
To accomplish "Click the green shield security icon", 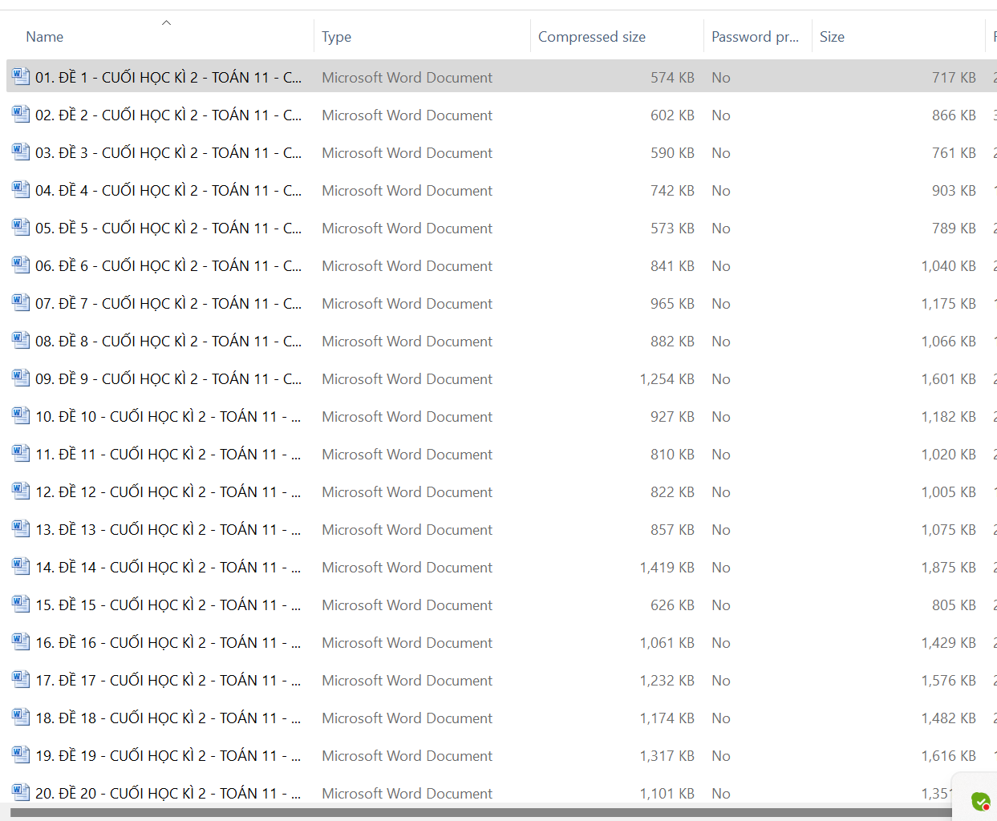I will pos(979,800).
